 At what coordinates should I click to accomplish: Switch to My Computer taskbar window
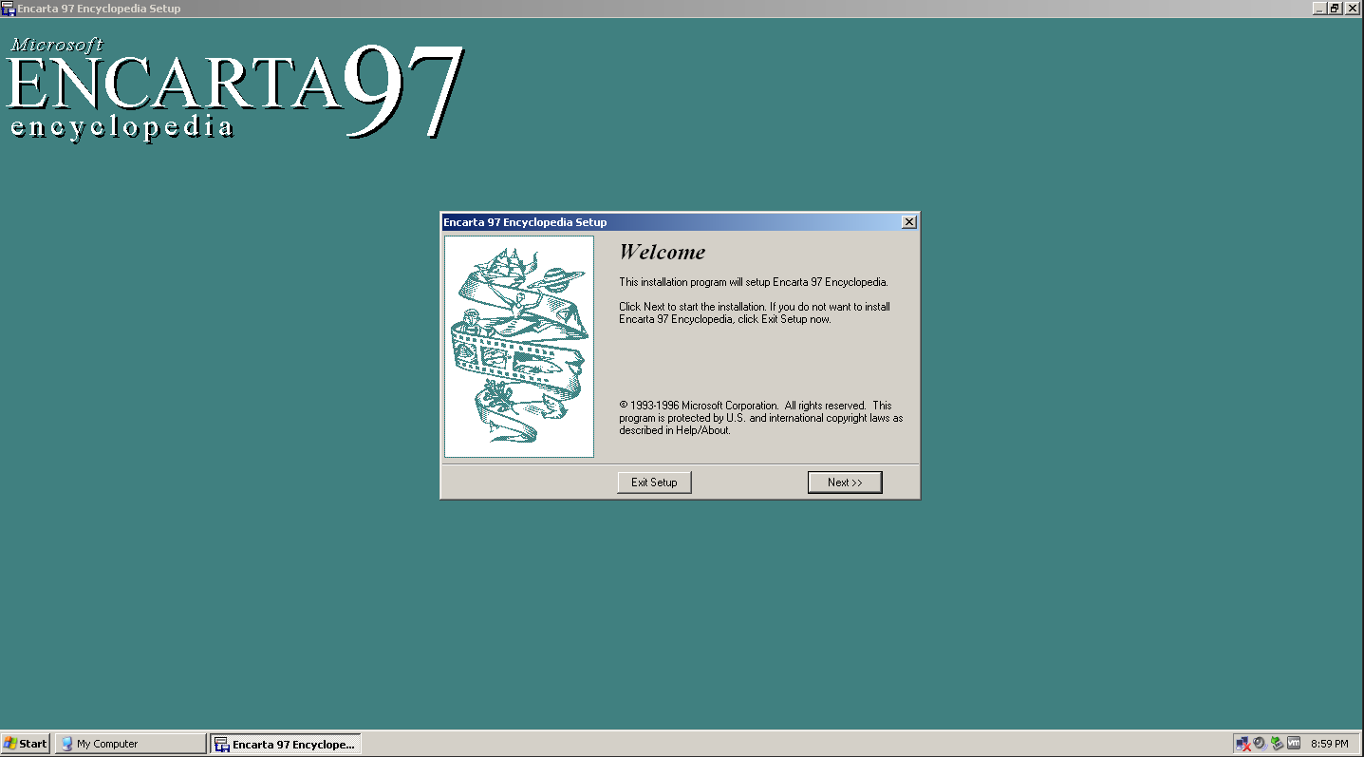[131, 744]
